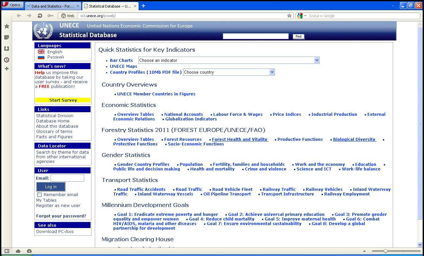
Task: Open the Notes panel in sidebar
Action: point(7,38)
